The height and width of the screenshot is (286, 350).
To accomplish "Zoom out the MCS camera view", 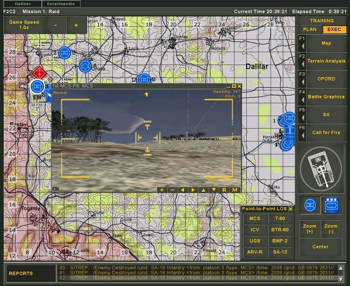I will 172,190.
